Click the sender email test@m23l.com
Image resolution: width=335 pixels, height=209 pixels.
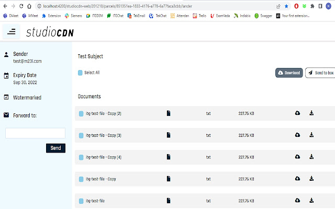[27, 61]
